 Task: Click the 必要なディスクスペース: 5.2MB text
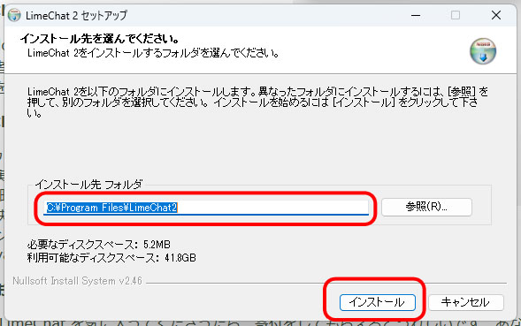pyautogui.click(x=99, y=245)
